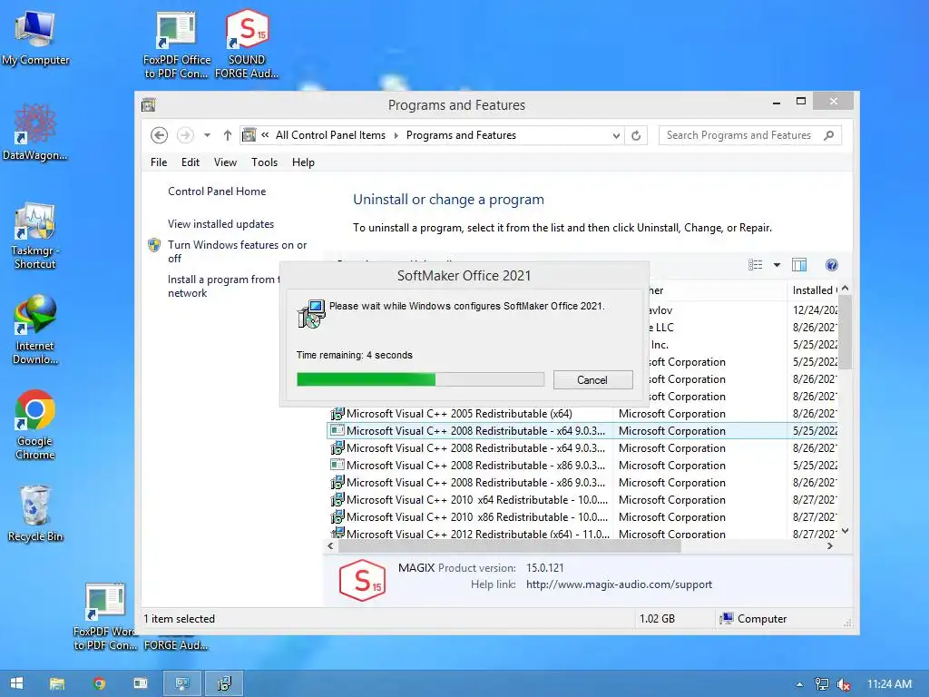Click All Control Panel Items breadcrumb
Image resolution: width=929 pixels, height=697 pixels.
click(330, 135)
